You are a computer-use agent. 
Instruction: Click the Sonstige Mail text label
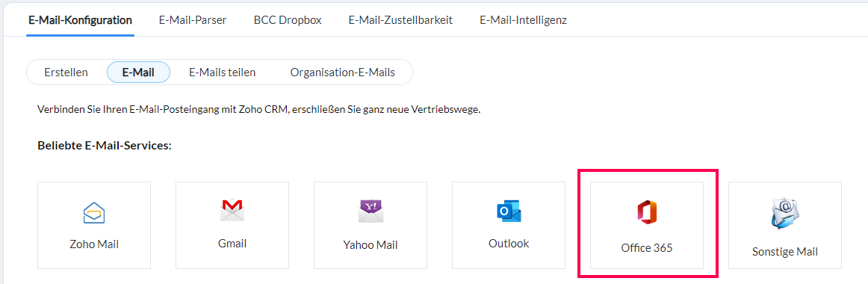pos(785,252)
